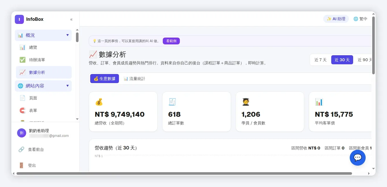
Task: Open the 待辦清單 menu item
Action: pos(44,60)
